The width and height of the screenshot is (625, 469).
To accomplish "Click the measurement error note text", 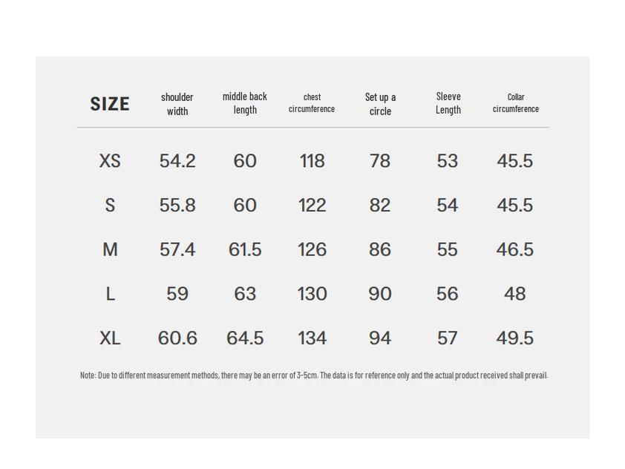I will click(313, 375).
